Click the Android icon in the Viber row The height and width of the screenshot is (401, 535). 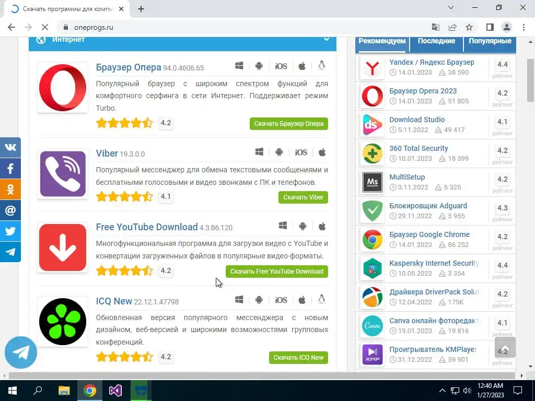tap(279, 152)
